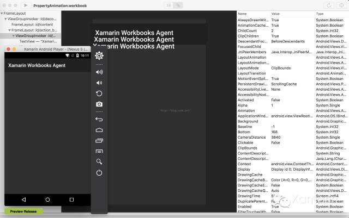Image resolution: width=349 pixels, height=218 pixels.
Task: Select the Animation property row
Action: pos(293,110)
